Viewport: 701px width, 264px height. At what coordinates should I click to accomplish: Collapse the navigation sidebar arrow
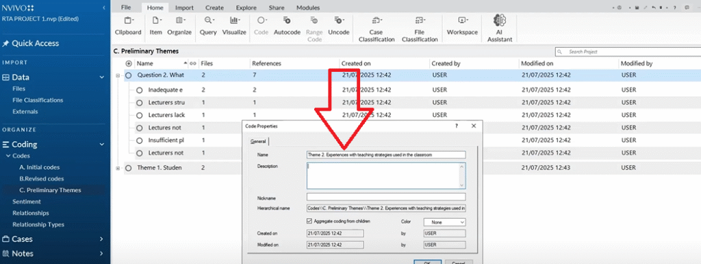tap(104, 8)
